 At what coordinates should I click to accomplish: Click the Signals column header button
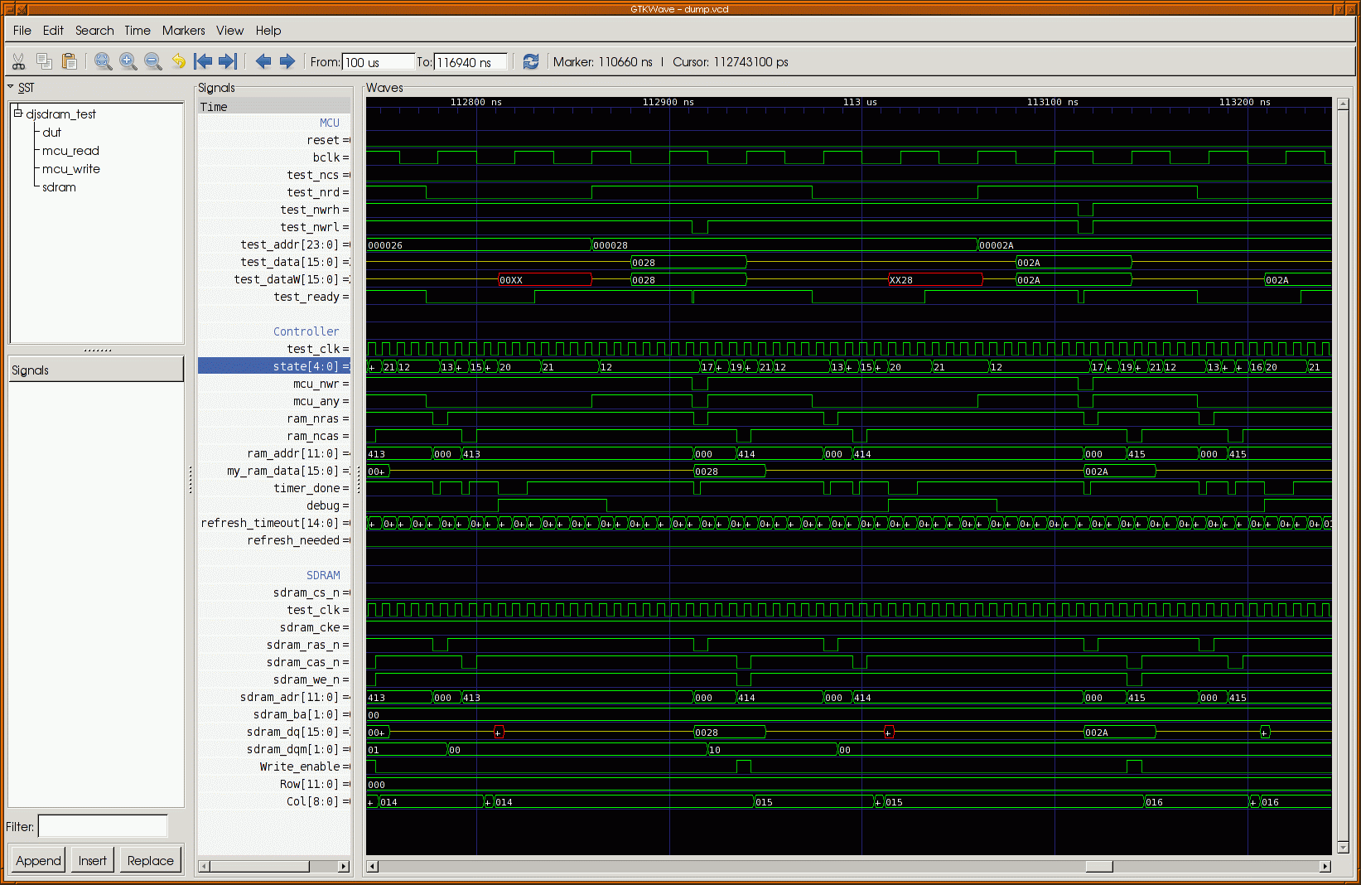(96, 370)
